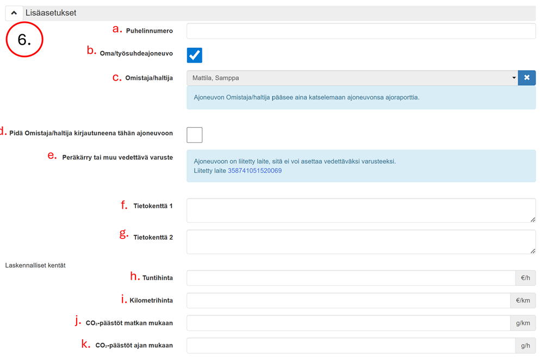Click the Tuntihinta input field
The height and width of the screenshot is (362, 546).
tap(351, 278)
